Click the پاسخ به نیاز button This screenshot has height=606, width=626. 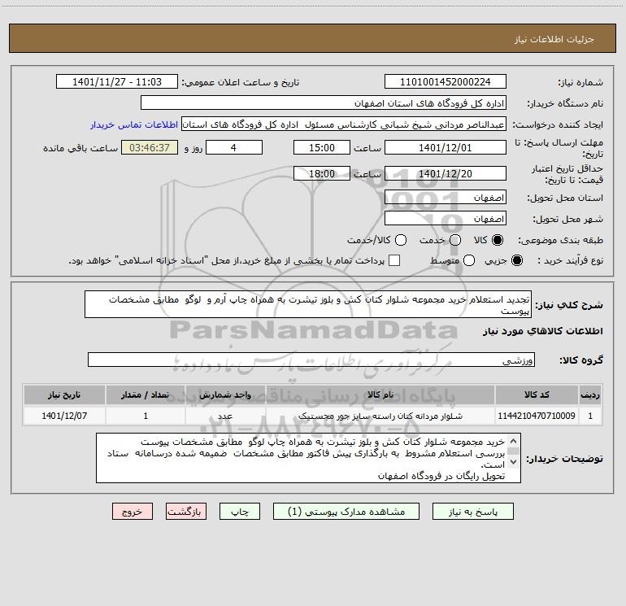(472, 512)
